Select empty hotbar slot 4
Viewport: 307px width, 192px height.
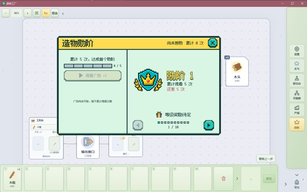(76, 178)
